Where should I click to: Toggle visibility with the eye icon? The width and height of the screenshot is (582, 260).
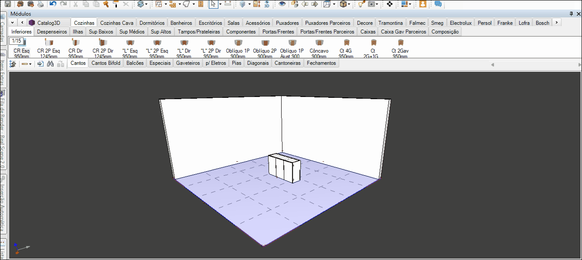click(282, 4)
